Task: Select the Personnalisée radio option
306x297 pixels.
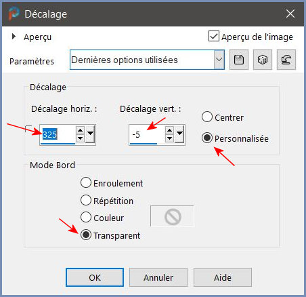Action: [207, 138]
